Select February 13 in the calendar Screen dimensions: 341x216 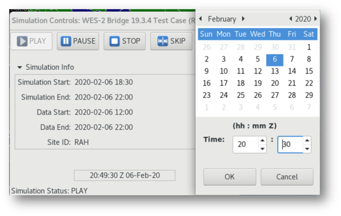[x=275, y=71]
